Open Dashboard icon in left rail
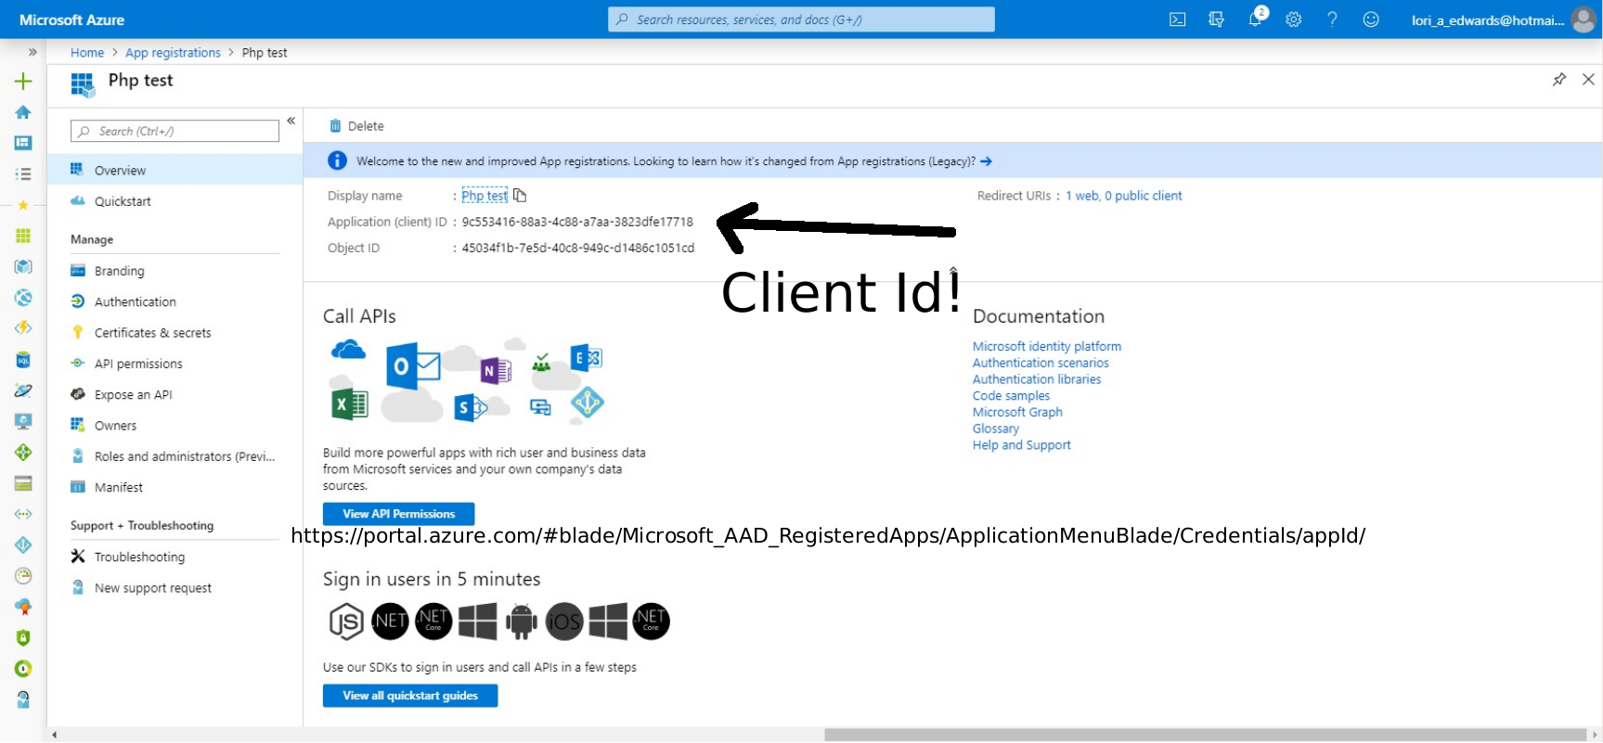Viewport: 1603px width, 743px height. [x=23, y=143]
